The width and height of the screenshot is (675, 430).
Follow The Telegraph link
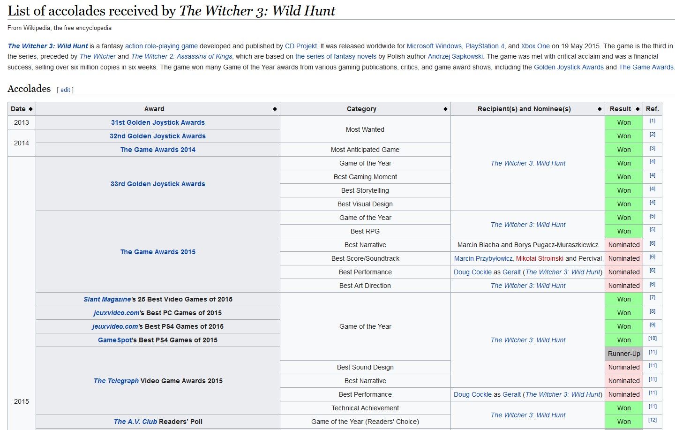point(116,381)
